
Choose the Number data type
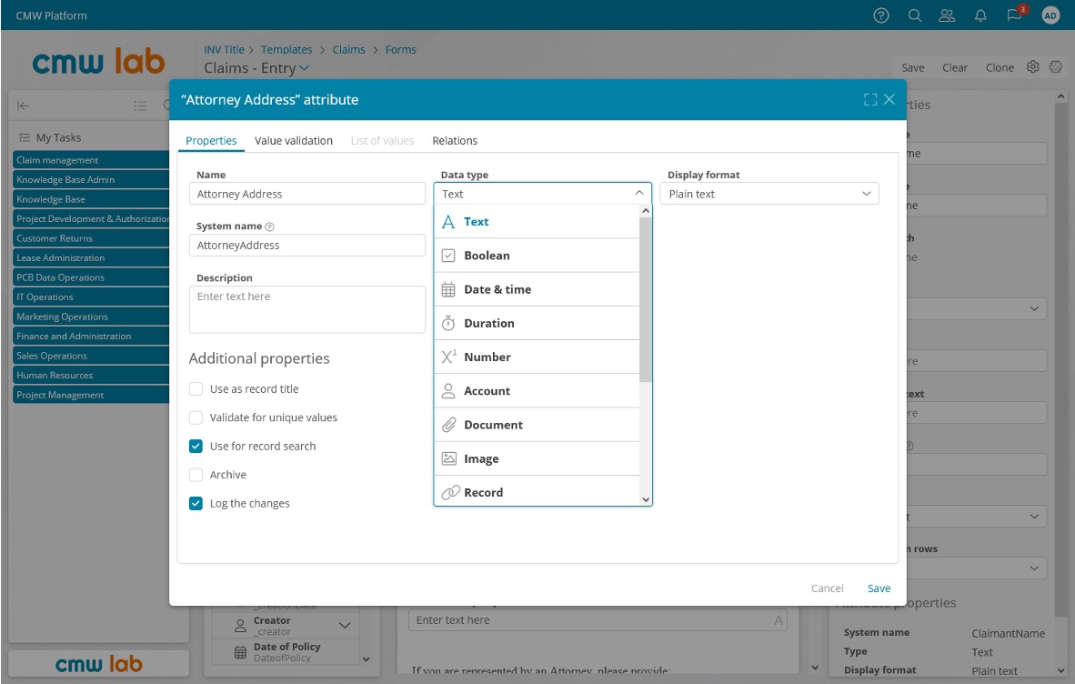(537, 357)
